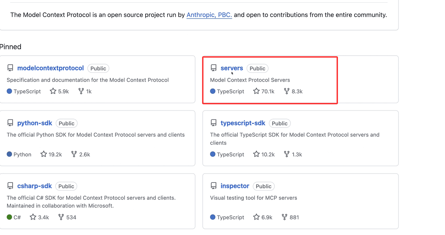Screen dimensions: 445x235
Task: Go to the python-sdk repository
Action: tap(35, 123)
